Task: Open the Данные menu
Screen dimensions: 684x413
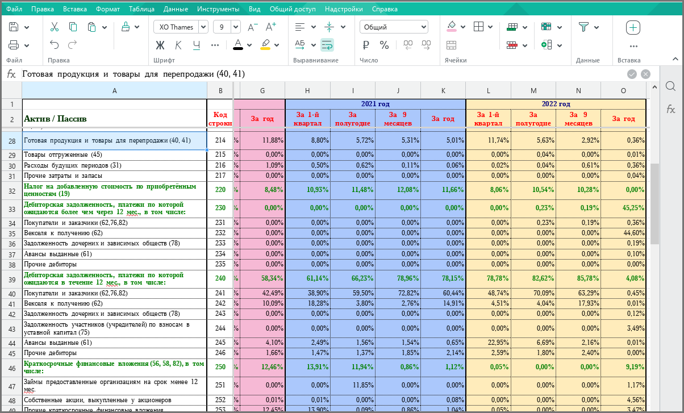Action: pos(176,9)
